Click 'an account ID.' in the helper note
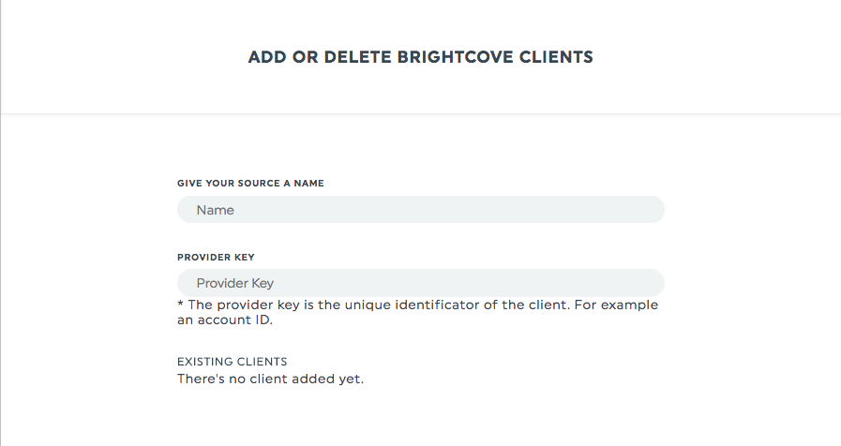The height and width of the screenshot is (446, 841). 225,320
